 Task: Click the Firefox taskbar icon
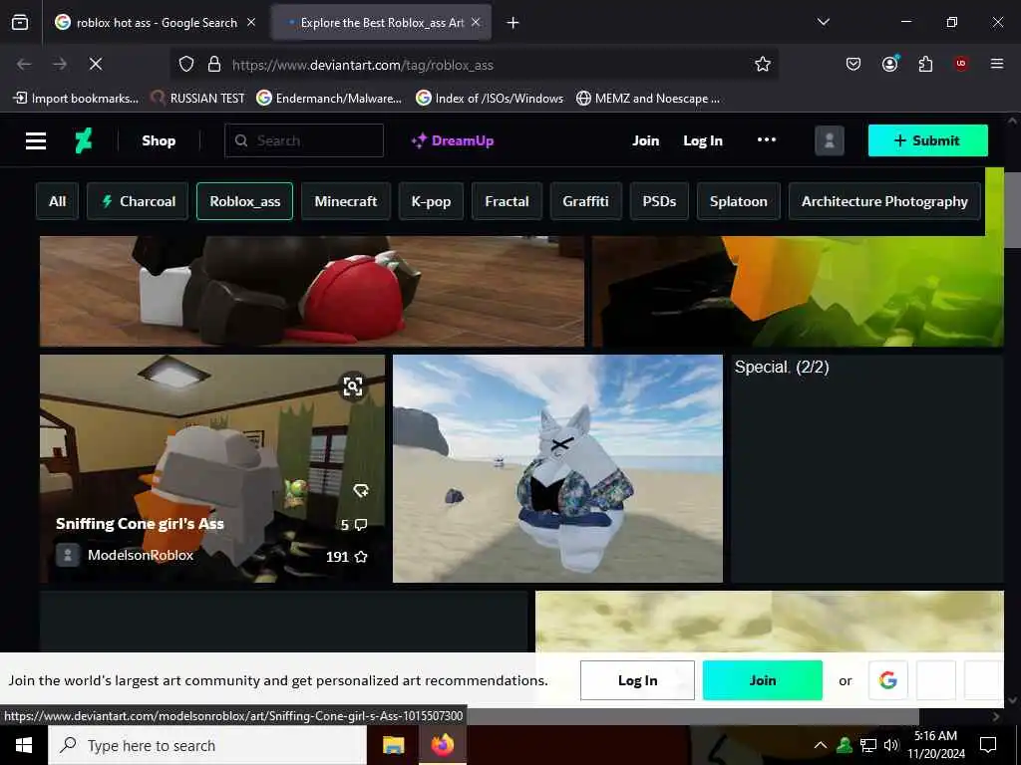[442, 745]
